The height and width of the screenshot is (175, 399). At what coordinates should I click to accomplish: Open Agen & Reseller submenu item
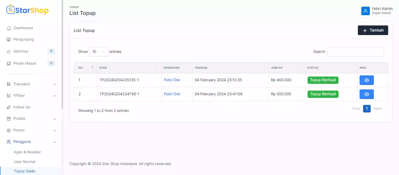click(x=27, y=152)
